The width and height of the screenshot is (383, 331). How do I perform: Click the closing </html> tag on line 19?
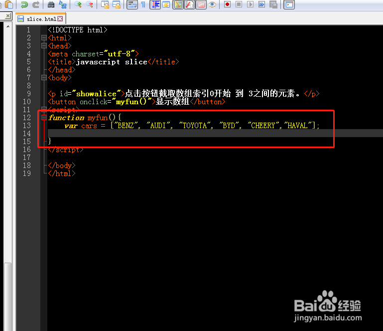click(62, 173)
